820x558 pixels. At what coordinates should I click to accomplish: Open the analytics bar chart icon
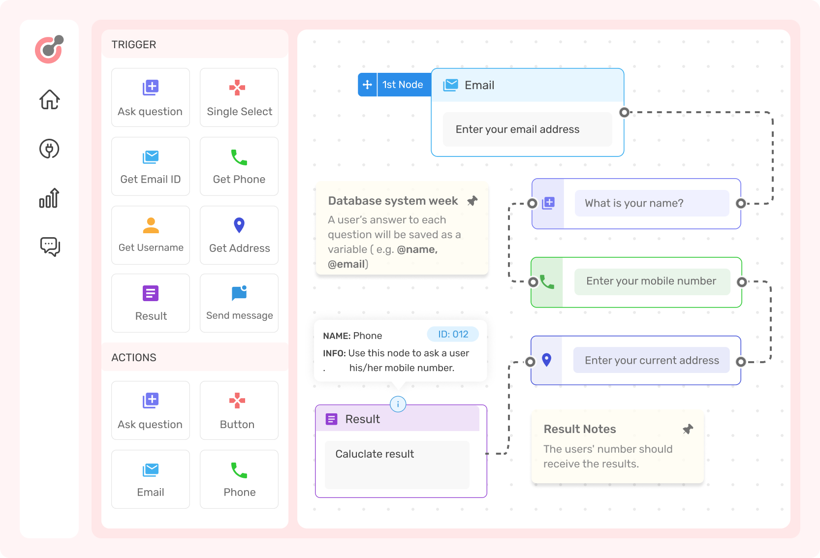pos(49,198)
